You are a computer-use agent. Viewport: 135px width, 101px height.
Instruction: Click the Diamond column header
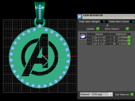tap(121, 34)
